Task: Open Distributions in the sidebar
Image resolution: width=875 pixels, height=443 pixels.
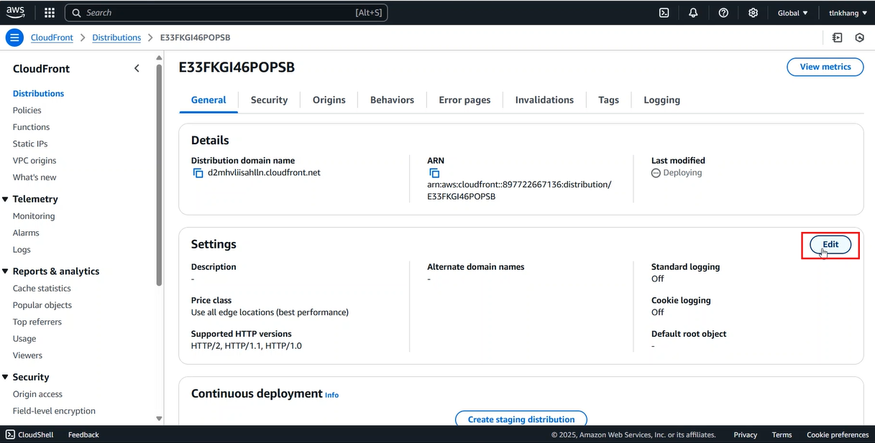Action: pyautogui.click(x=38, y=93)
